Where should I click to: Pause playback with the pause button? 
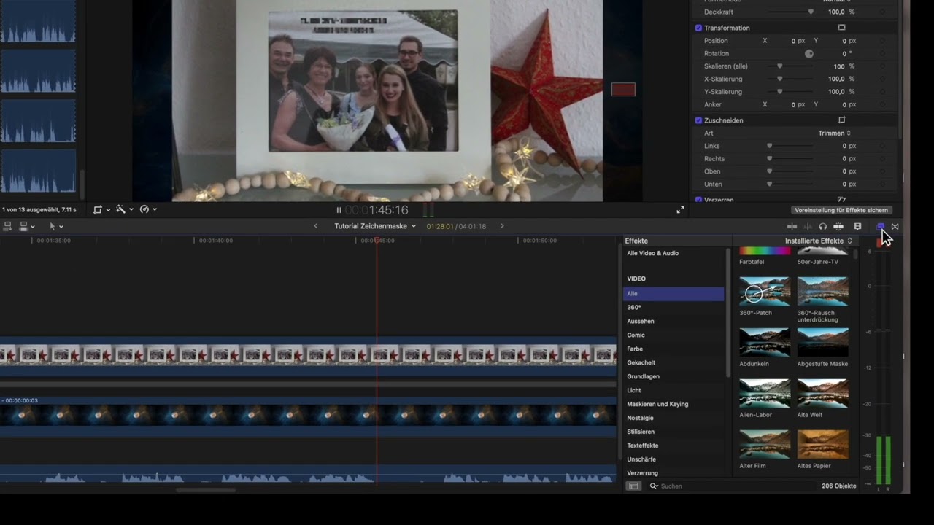[339, 210]
